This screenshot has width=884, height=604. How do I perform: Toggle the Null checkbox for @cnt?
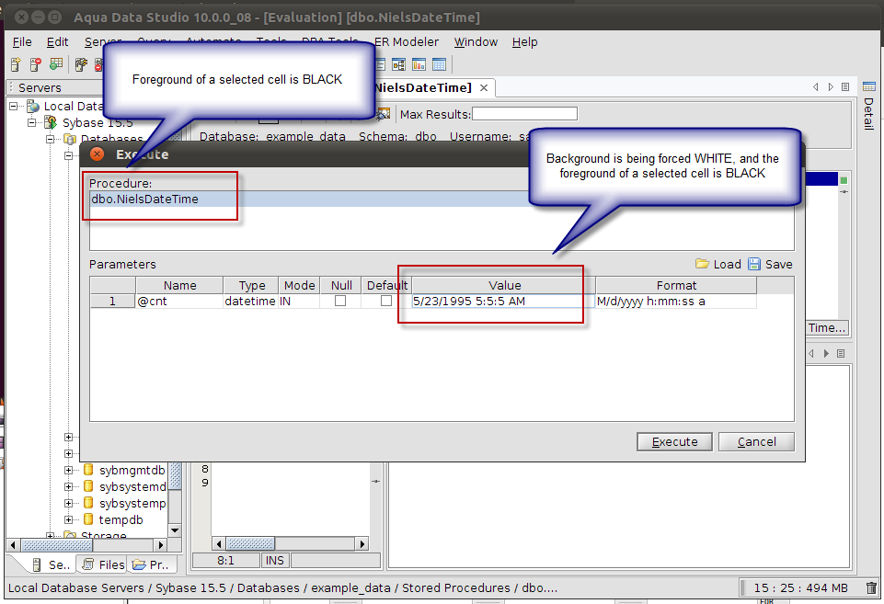pos(340,301)
